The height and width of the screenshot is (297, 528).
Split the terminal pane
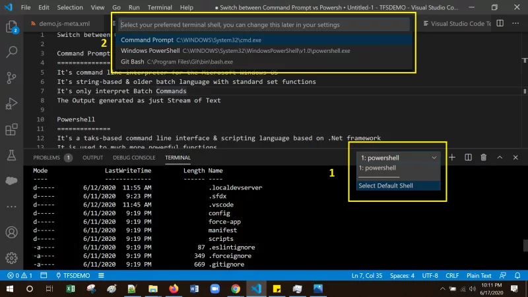pos(468,158)
